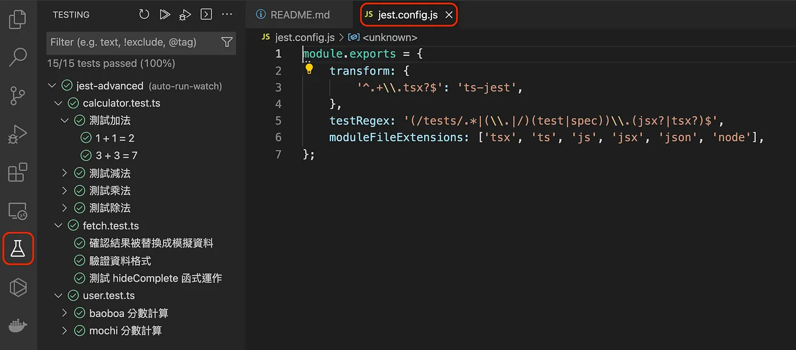Viewport: 796px width, 350px height.
Task: Expand the mochi 分數計算 group
Action: [65, 331]
